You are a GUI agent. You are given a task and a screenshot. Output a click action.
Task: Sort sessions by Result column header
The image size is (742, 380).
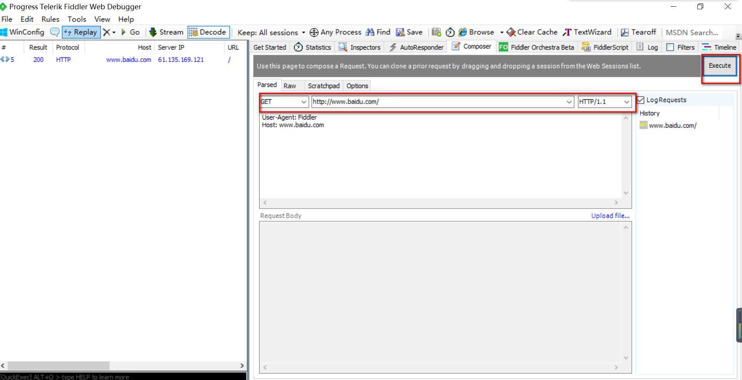pos(38,47)
